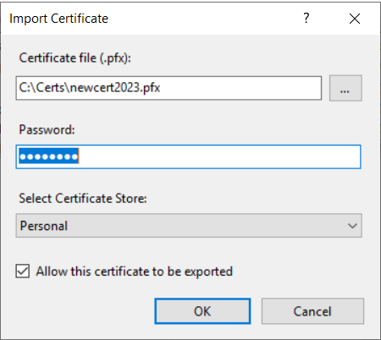The width and height of the screenshot is (381, 340).
Task: Confirm import with the OK button
Action: (x=202, y=311)
